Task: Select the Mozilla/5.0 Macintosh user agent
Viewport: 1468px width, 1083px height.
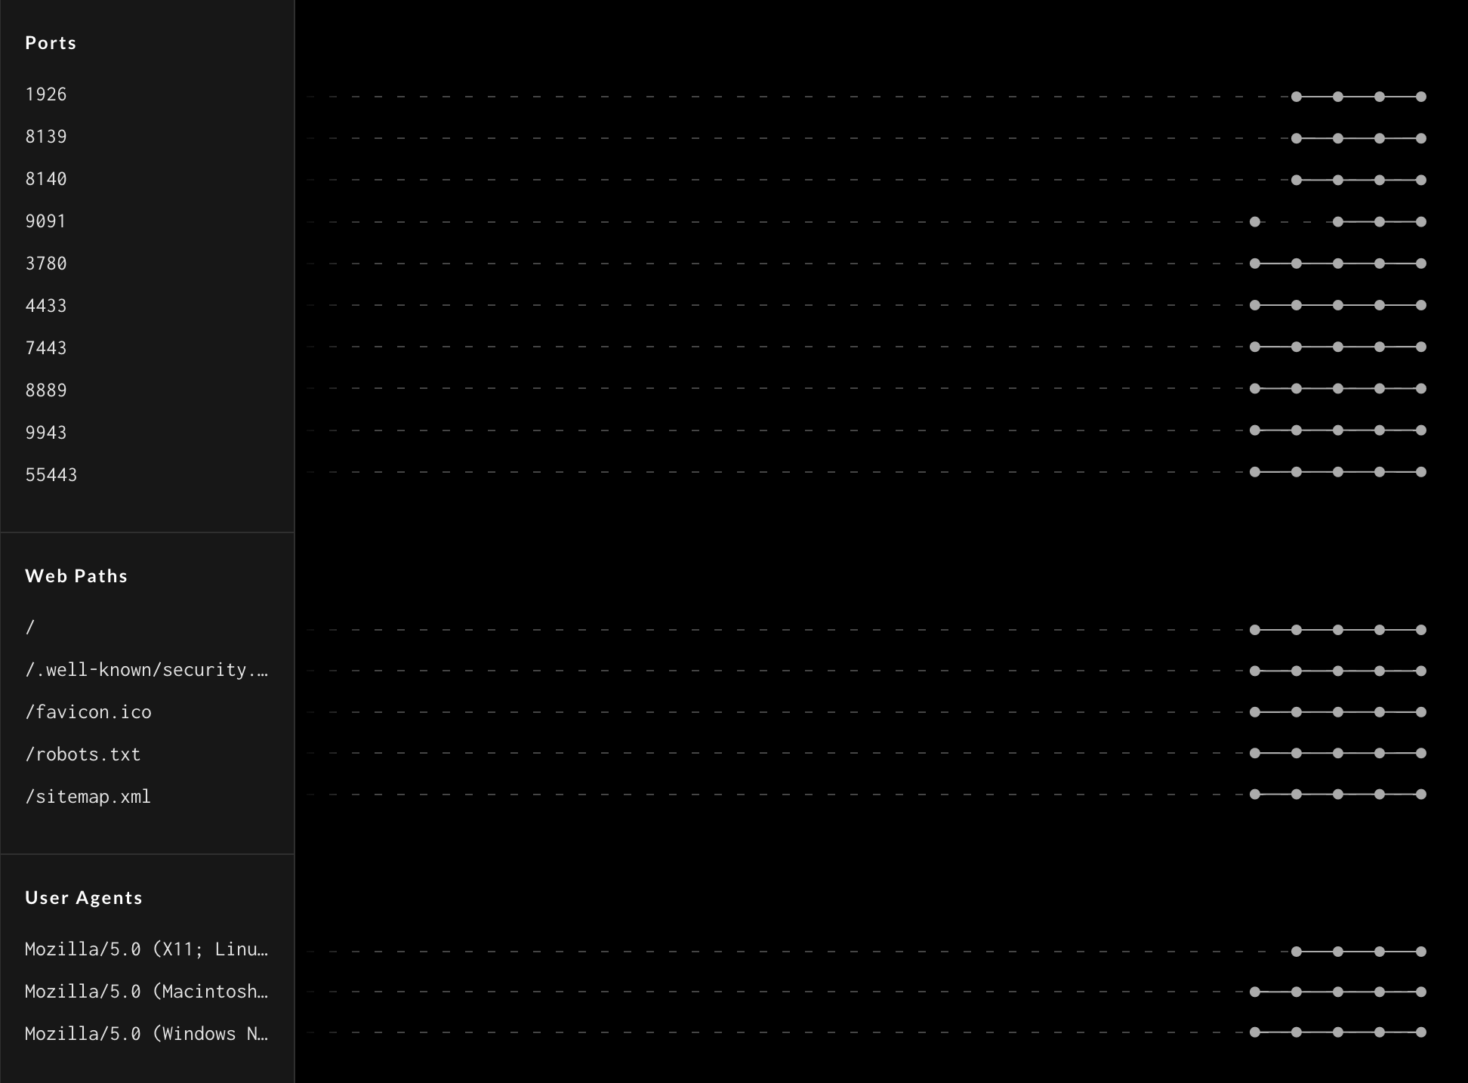Action: point(146,992)
